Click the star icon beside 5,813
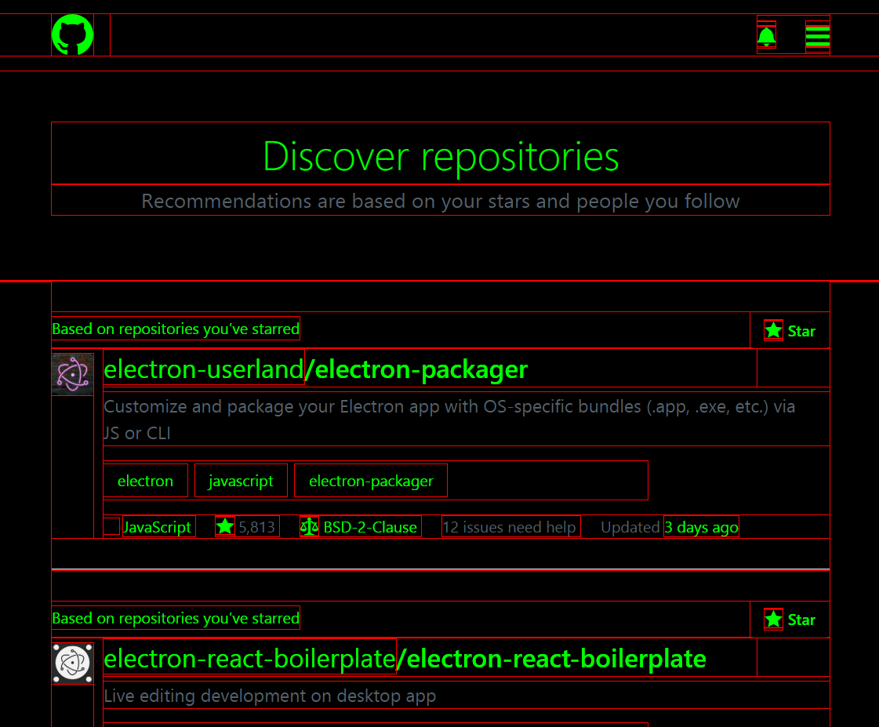Viewport: 879px width, 727px height. tap(225, 526)
